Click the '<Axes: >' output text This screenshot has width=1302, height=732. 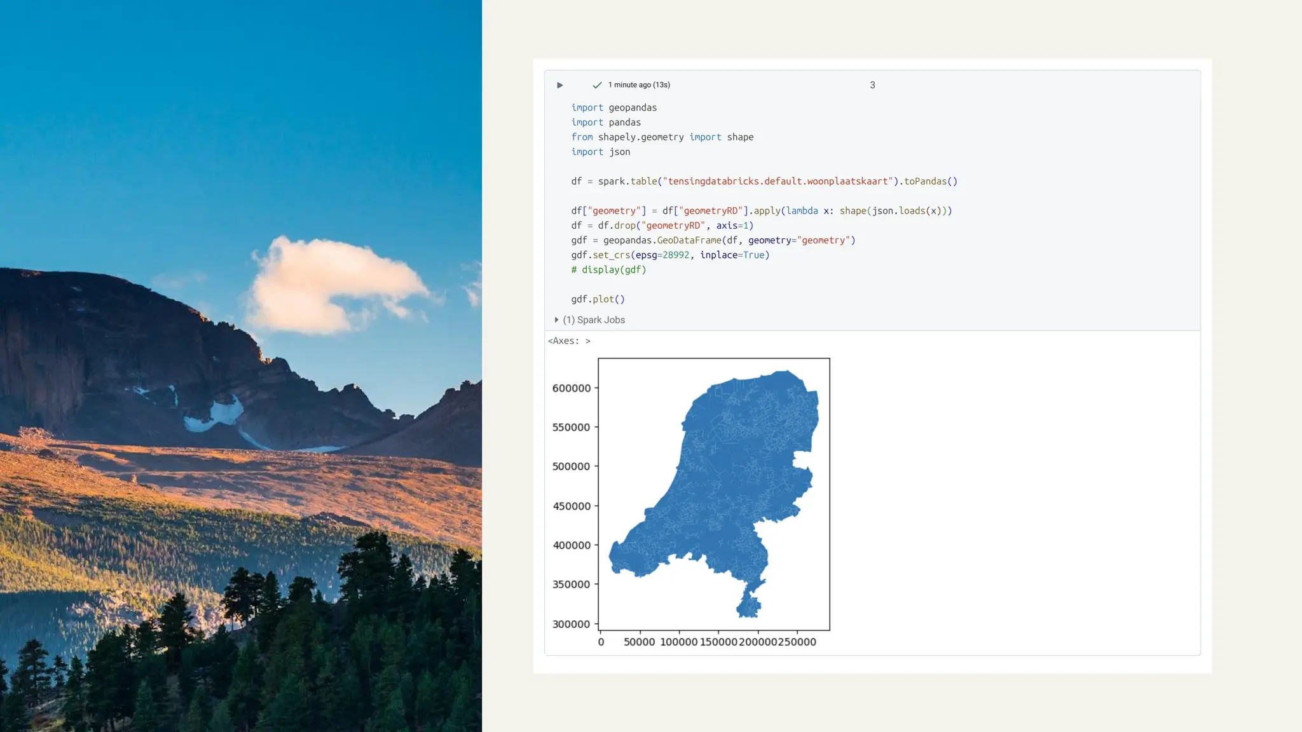click(569, 341)
